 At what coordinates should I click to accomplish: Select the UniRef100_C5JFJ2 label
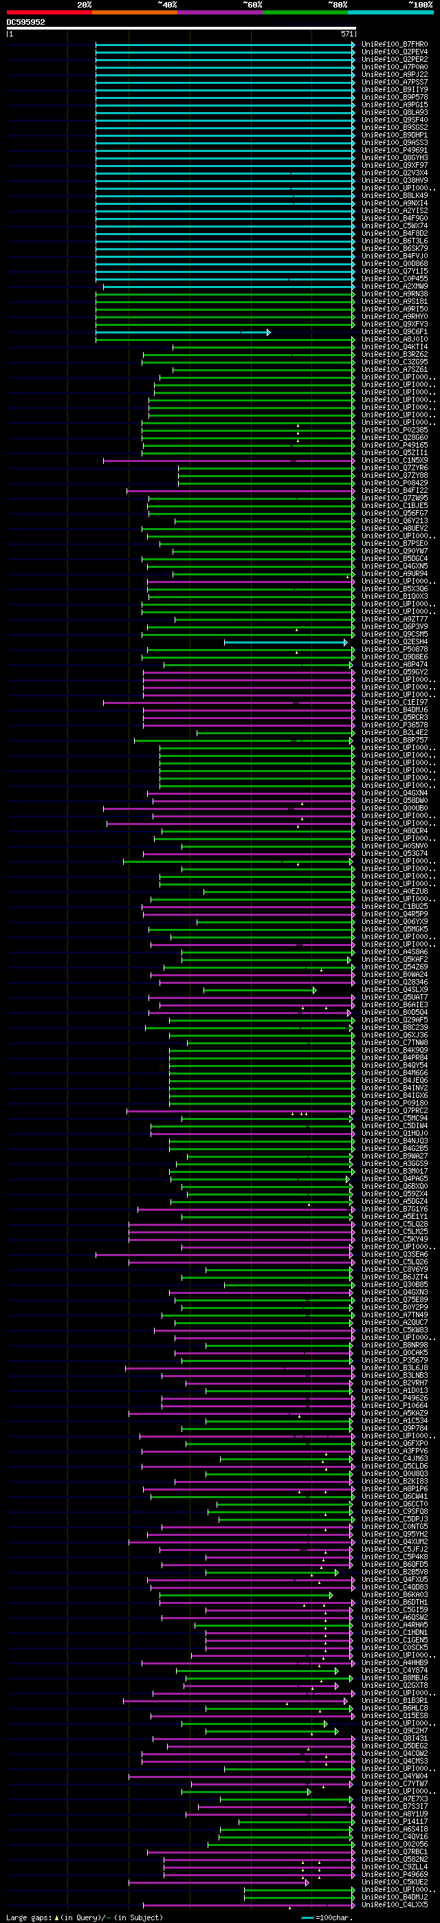[x=395, y=1550]
